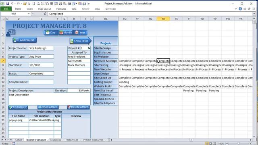258x145 pixels.
Task: Click the Save icon in Quick Access Toolbar
Action: (x=8, y=4)
